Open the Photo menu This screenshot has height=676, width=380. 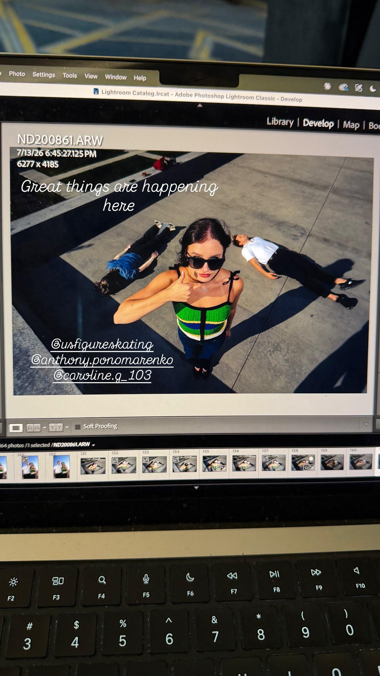tap(17, 74)
